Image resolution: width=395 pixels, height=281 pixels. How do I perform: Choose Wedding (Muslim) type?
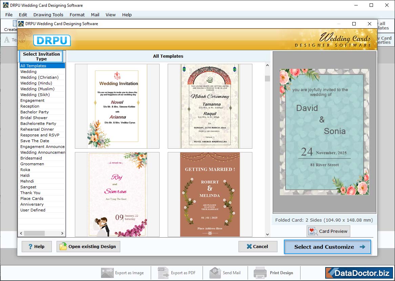coord(42,89)
